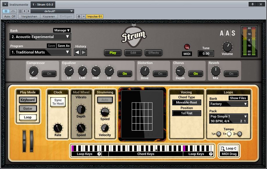
Task: Switch to the Effects view
Action: [x=154, y=53]
